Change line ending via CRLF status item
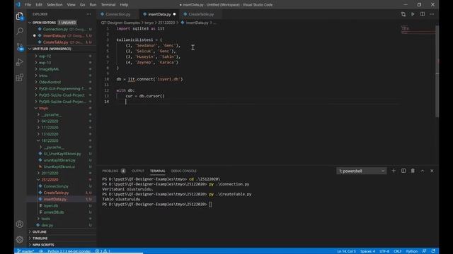 click(398, 251)
